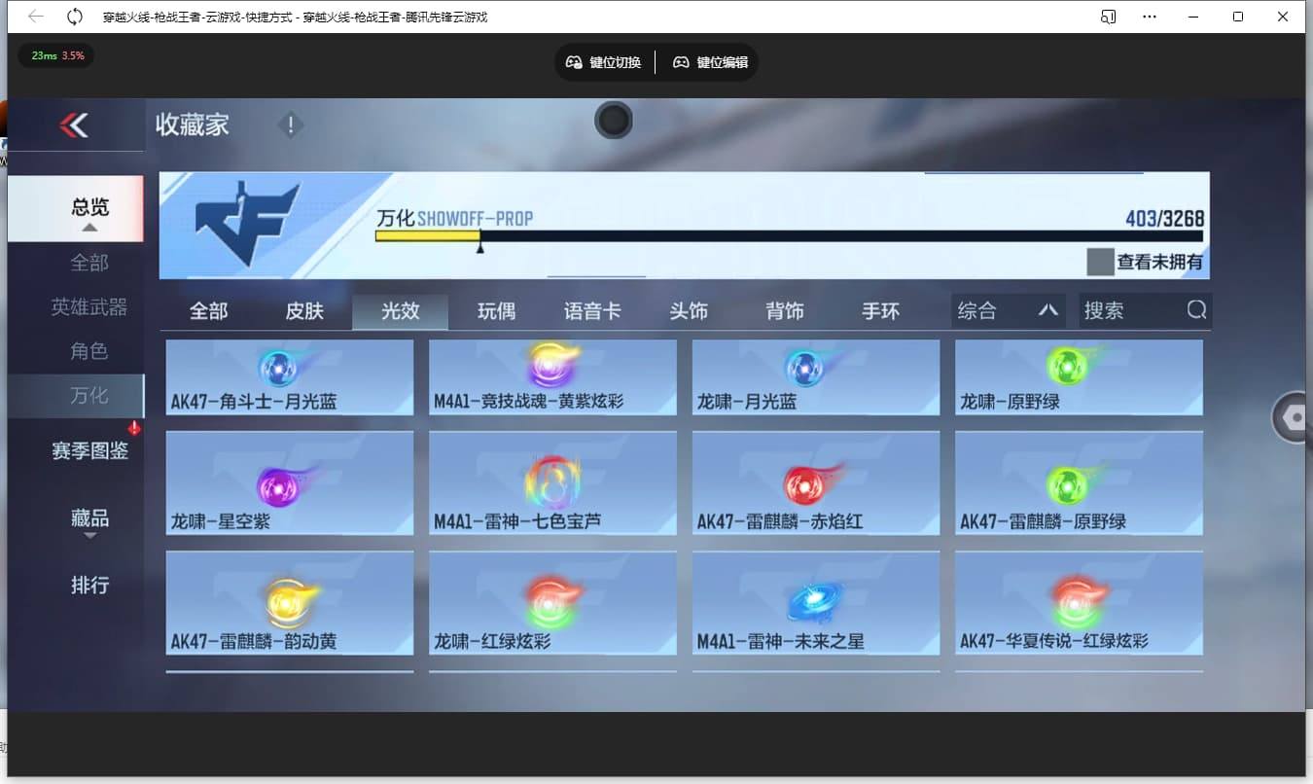Image resolution: width=1313 pixels, height=784 pixels.
Task: Open the search magnifier icon
Action: pyautogui.click(x=1194, y=310)
